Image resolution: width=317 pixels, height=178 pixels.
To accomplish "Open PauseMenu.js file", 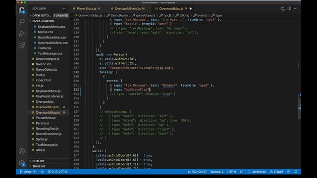I will click(46, 118).
